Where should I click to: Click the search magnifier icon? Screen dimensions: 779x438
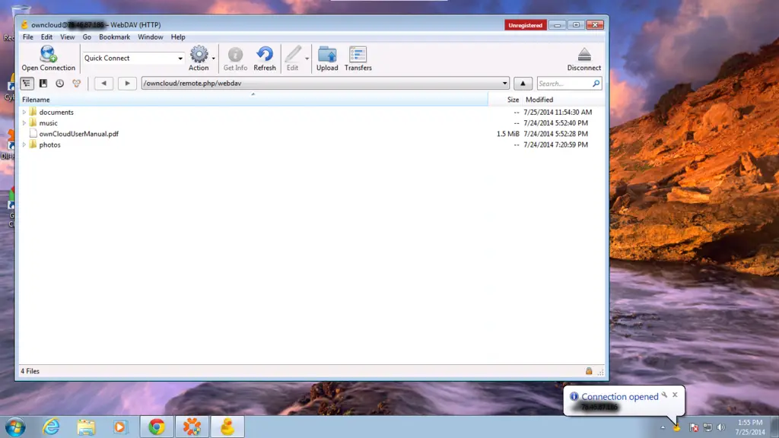[x=596, y=84]
